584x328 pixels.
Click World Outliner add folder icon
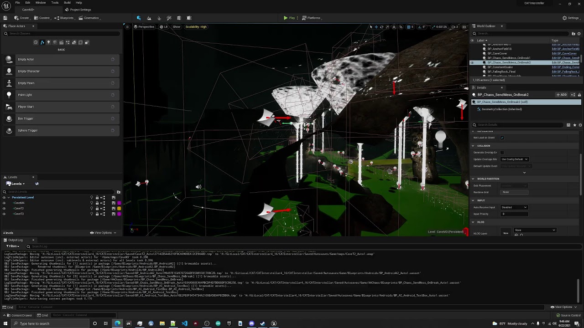[574, 33]
